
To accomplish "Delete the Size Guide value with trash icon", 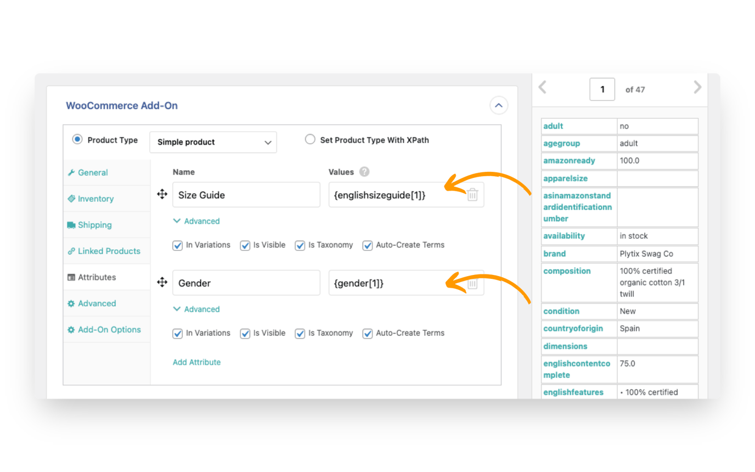I will pos(472,194).
